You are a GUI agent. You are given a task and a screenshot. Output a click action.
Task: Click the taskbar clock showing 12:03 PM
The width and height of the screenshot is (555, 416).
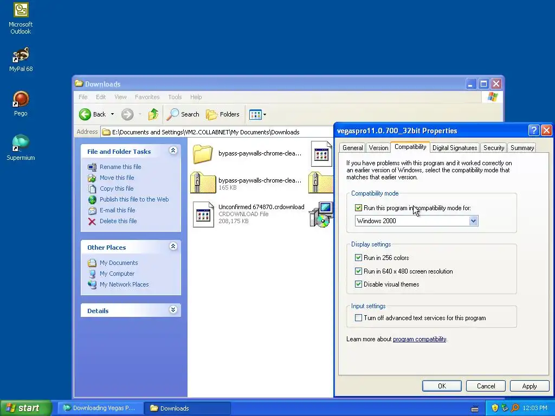(534, 408)
